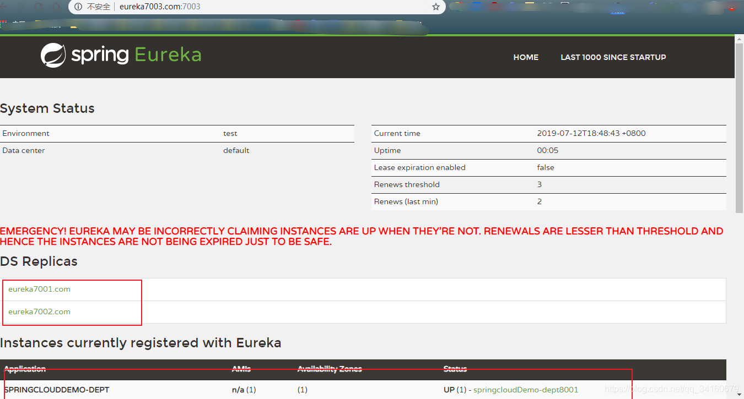Select the Renews threshold value 3
The width and height of the screenshot is (744, 399).
[540, 184]
